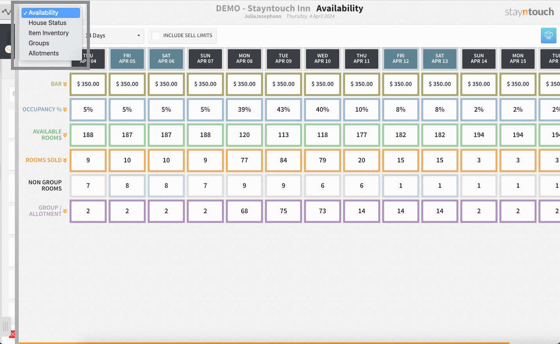Enable the Include Sell Limits checkbox
The image size is (560, 344).
(156, 36)
